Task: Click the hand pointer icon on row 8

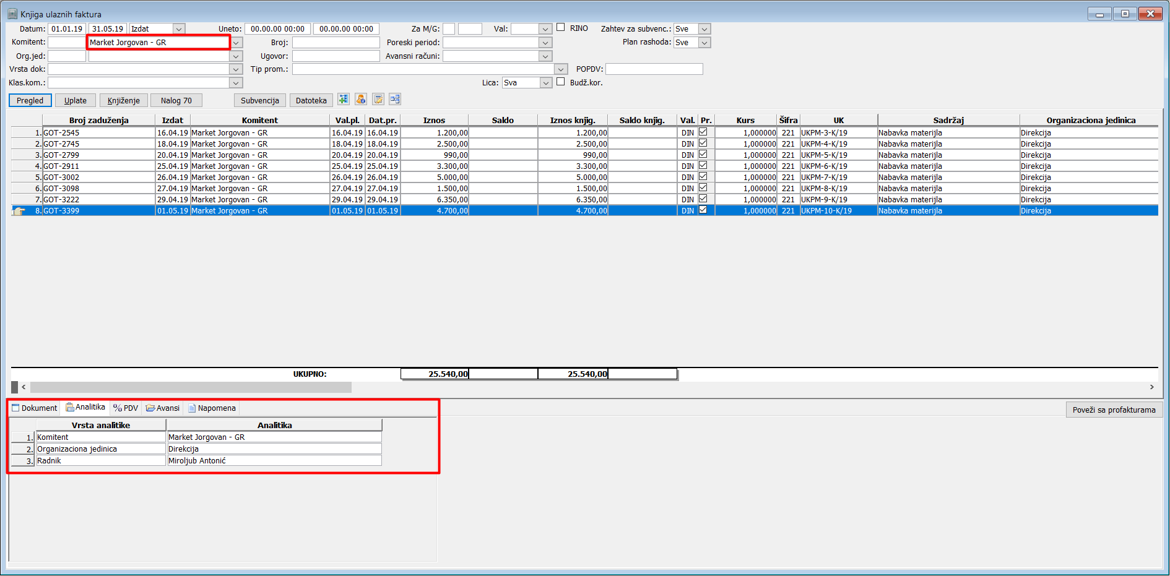Action: click(19, 211)
